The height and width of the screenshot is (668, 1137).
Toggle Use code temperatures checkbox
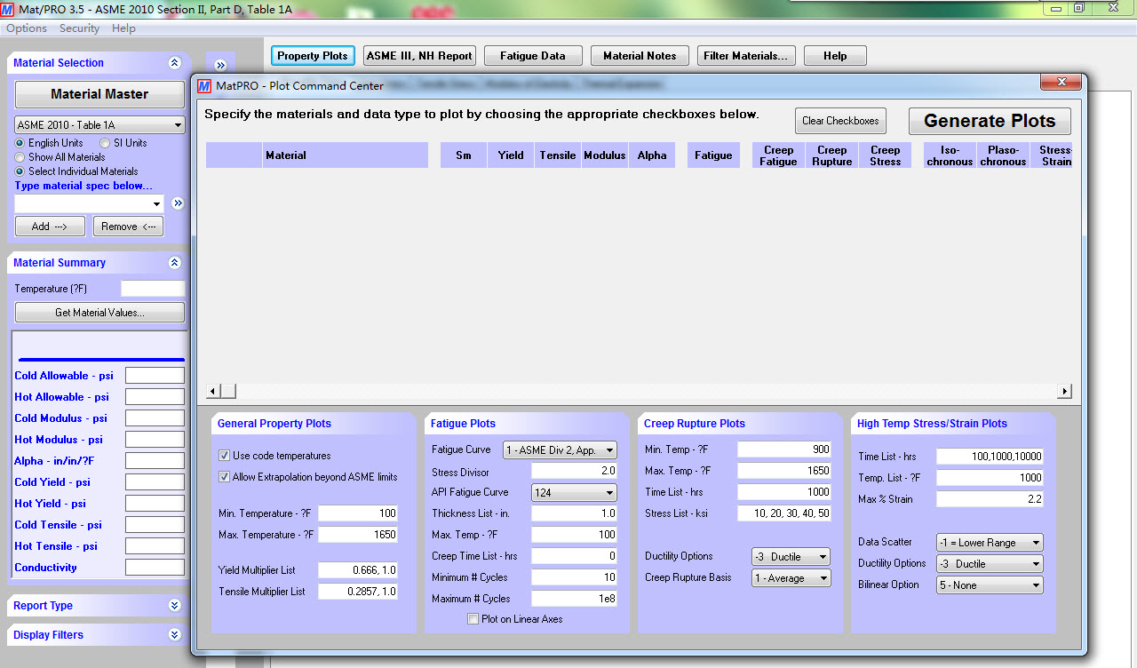[224, 456]
